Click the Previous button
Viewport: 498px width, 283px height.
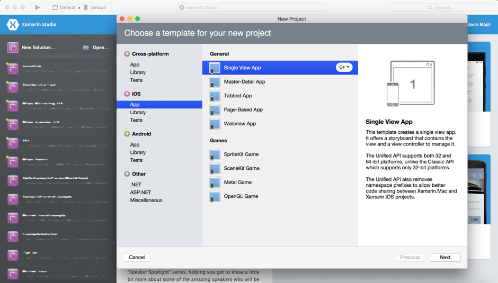click(410, 257)
